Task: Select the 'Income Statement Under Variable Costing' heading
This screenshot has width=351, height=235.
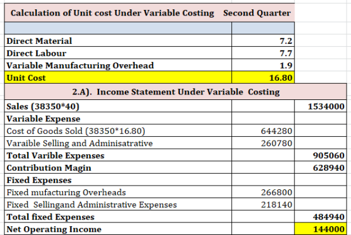Action: [x=175, y=92]
